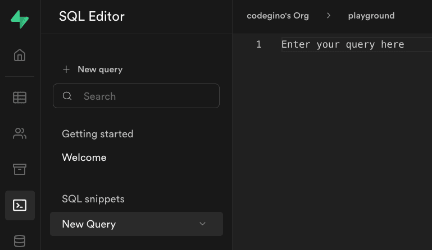This screenshot has height=250, width=432.
Task: Select the SQL Editor terminal icon
Action: point(20,205)
